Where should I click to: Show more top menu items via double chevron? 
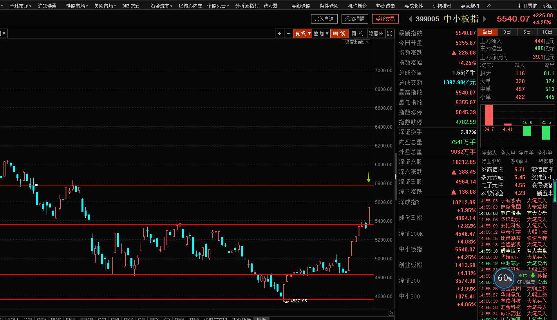coord(489,5)
